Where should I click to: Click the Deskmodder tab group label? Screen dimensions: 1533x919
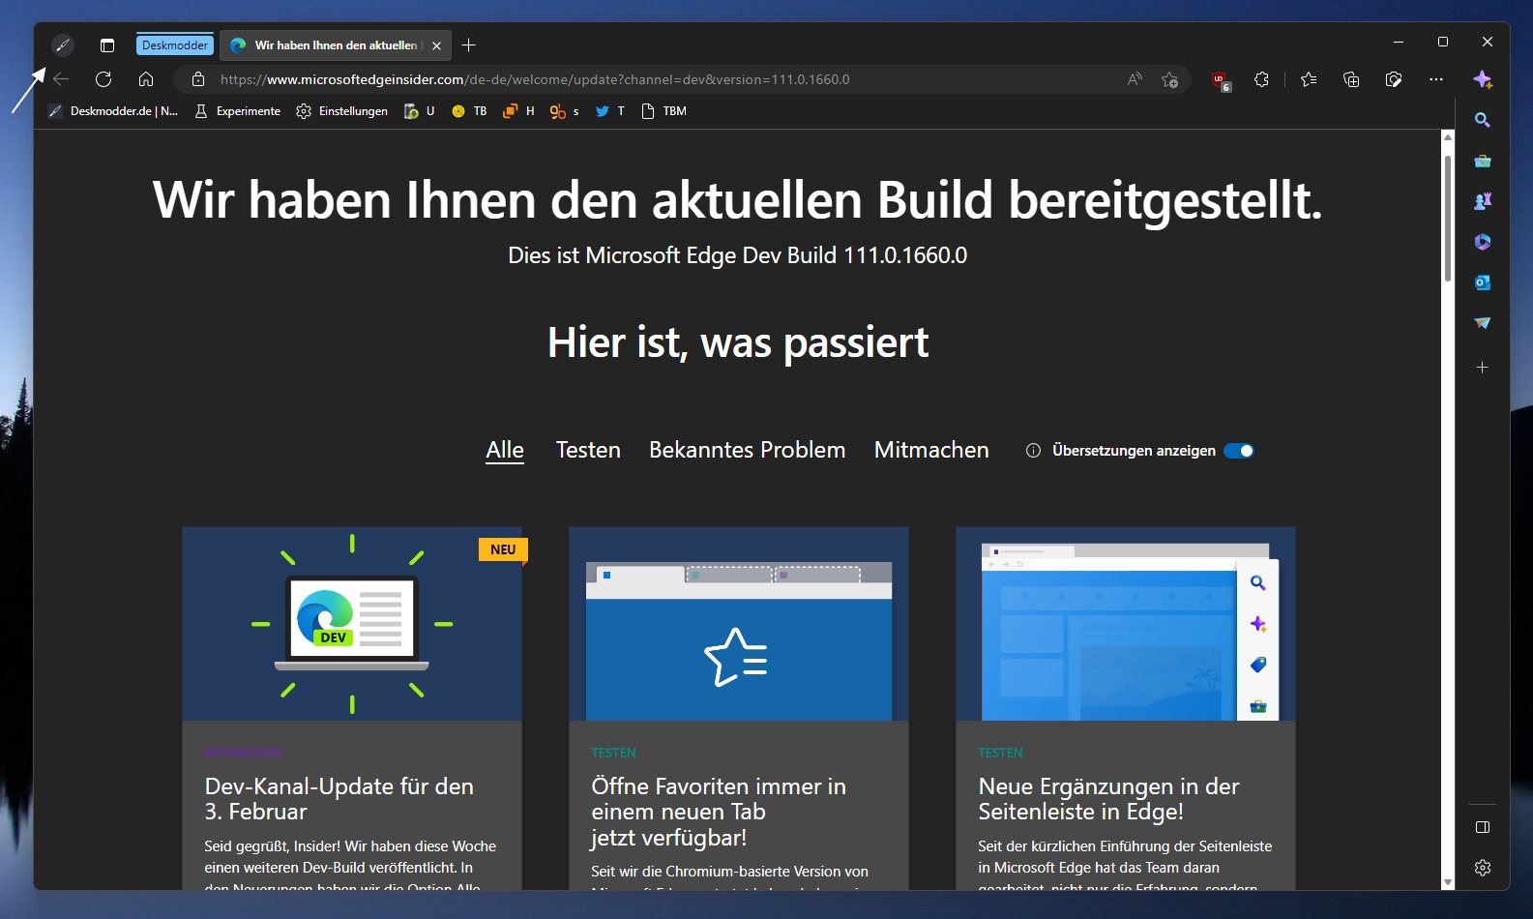pos(175,45)
